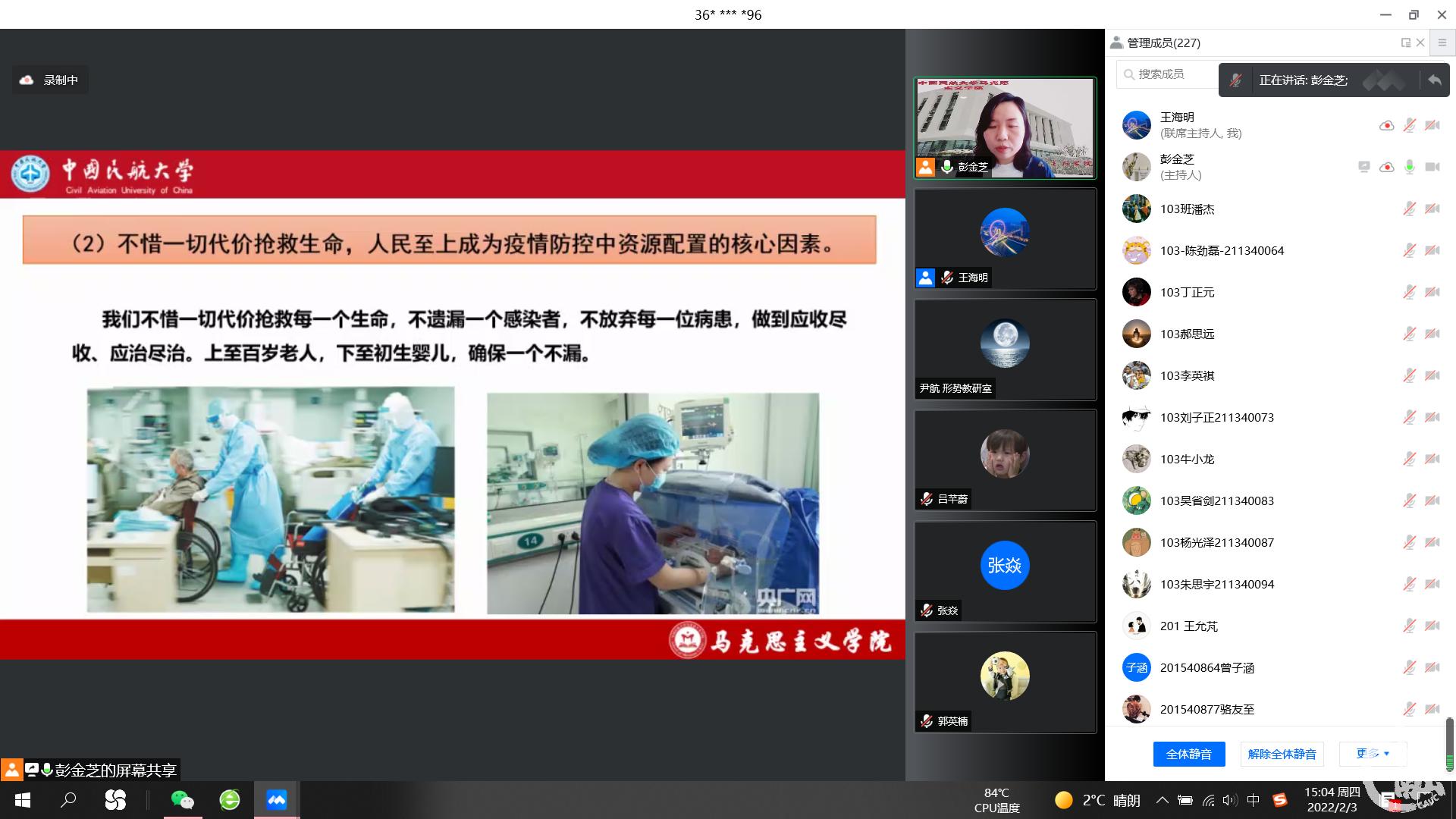The height and width of the screenshot is (819, 1456).
Task: Expand hidden system tray icons chevron
Action: point(1162,800)
